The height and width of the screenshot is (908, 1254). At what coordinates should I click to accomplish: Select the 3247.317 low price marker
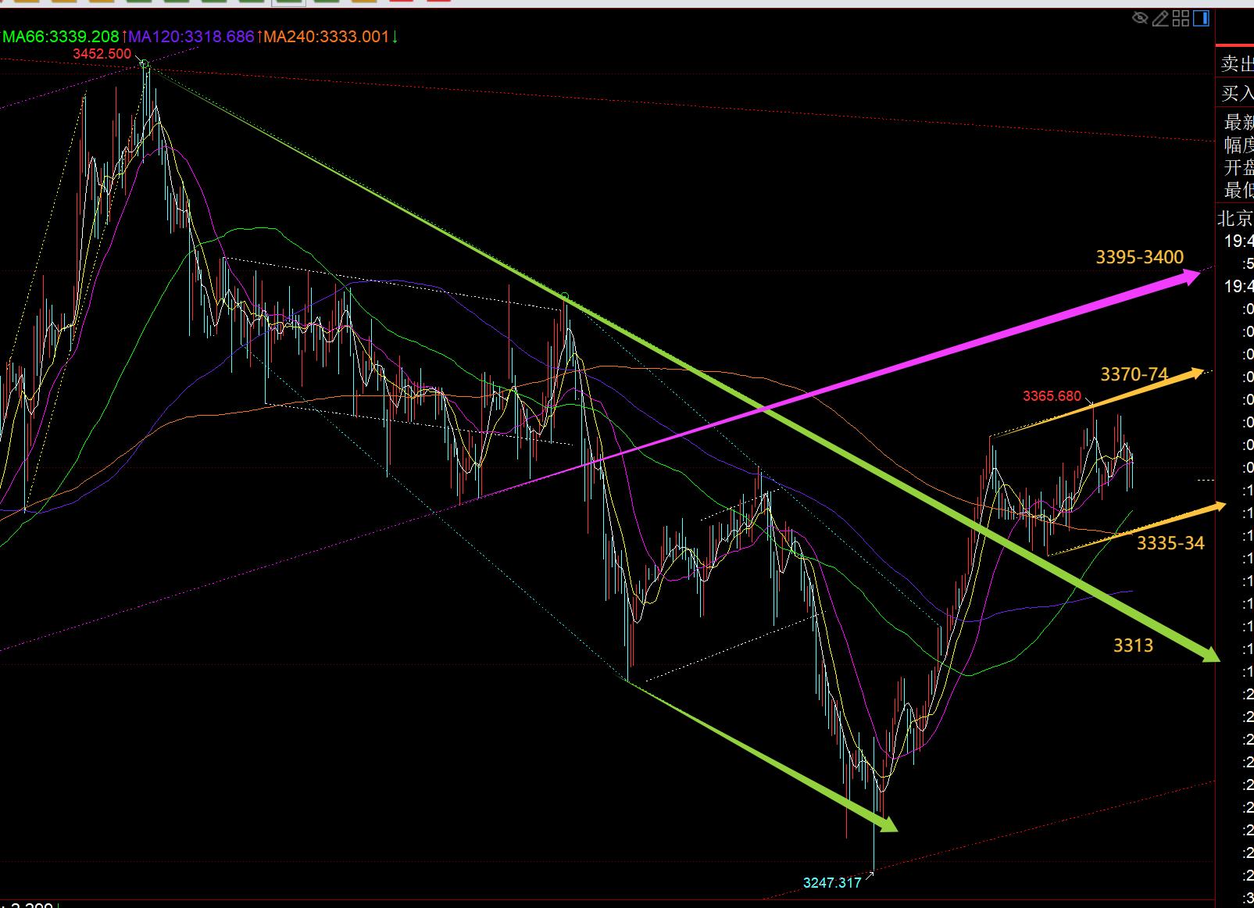coord(832,883)
